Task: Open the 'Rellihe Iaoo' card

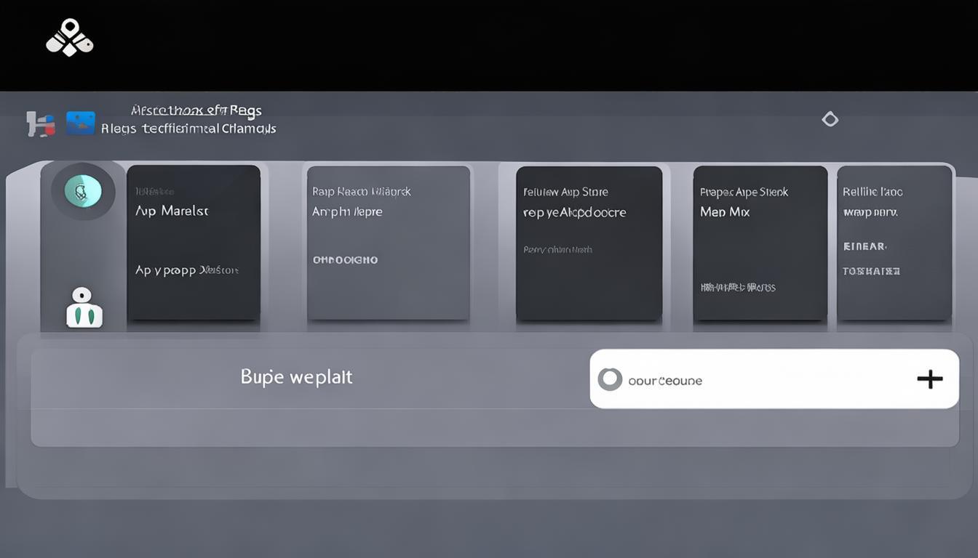Action: coord(894,243)
